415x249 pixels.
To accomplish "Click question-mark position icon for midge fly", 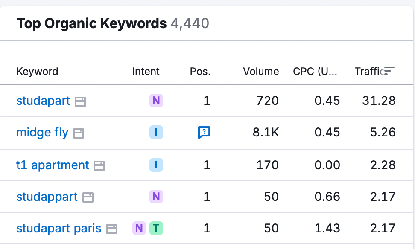I will point(205,133).
